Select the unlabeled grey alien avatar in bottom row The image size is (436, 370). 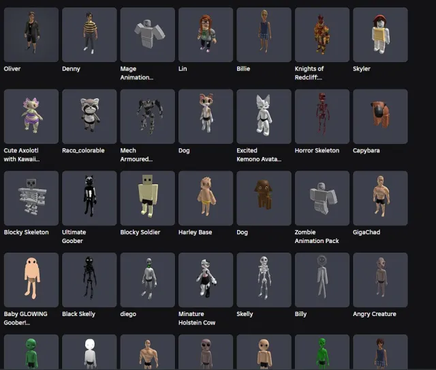pos(206,352)
